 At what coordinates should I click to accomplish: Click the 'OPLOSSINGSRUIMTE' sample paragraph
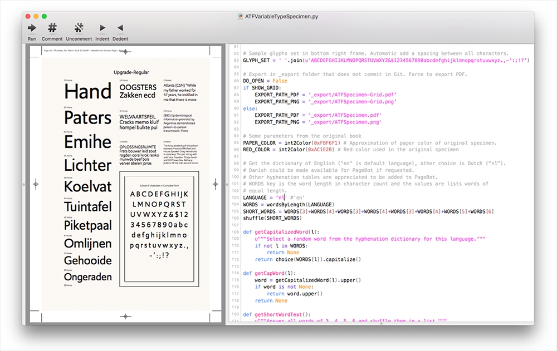coord(139,155)
